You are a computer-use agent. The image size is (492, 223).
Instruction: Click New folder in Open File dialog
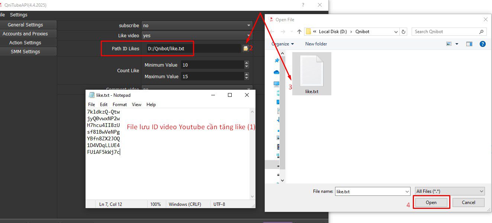(316, 44)
